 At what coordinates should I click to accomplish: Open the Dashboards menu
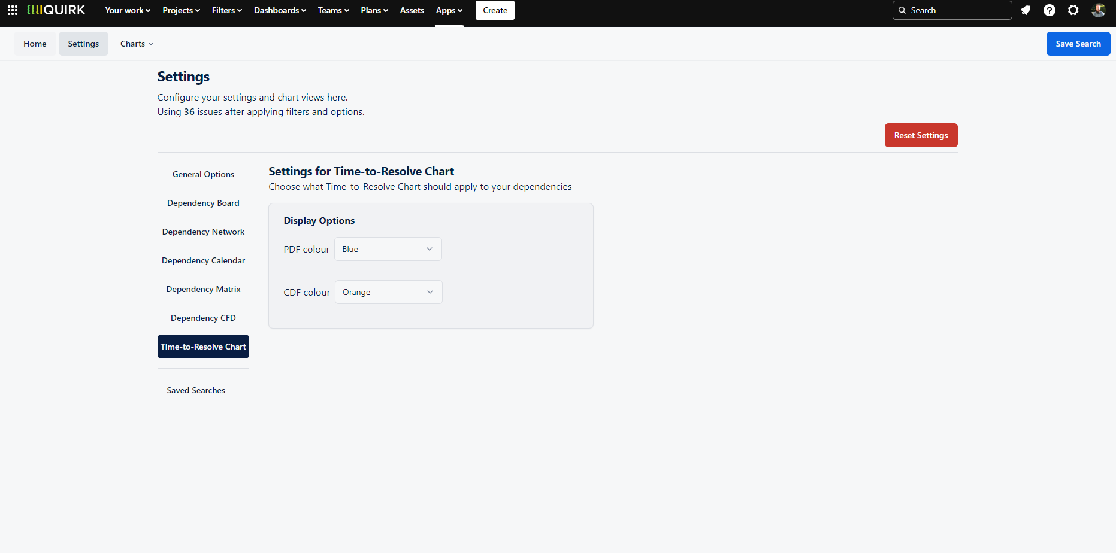[280, 10]
